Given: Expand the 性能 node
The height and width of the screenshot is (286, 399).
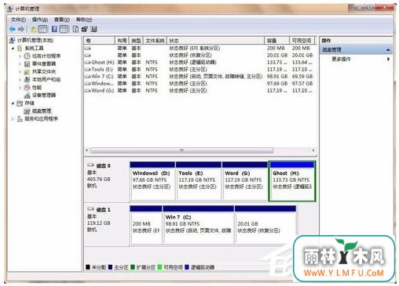Looking at the screenshot, I should tap(20, 88).
